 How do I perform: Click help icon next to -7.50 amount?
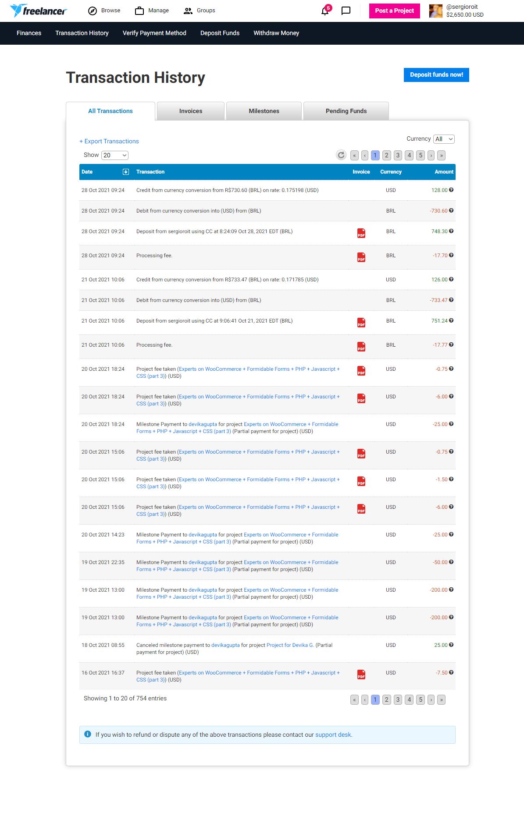coord(451,673)
